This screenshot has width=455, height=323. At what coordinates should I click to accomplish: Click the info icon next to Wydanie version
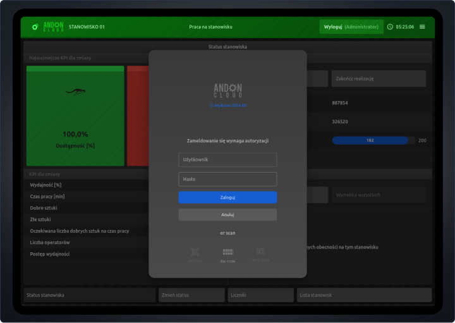click(211, 106)
